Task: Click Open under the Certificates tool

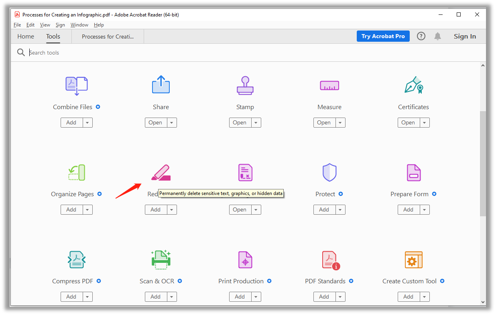Action: 409,123
